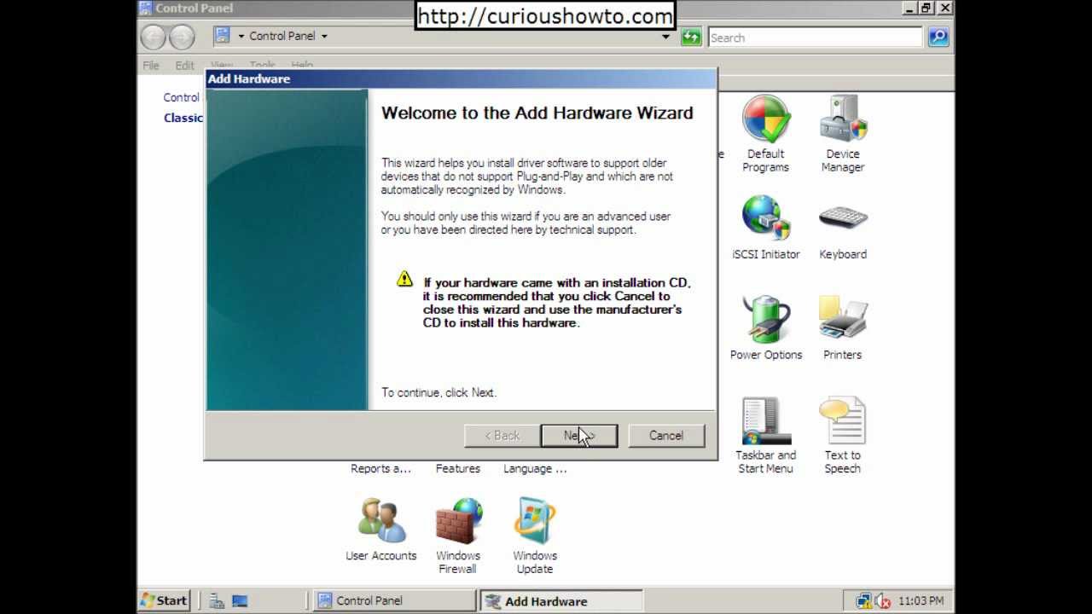Click Cancel in Add Hardware wizard
The height and width of the screenshot is (614, 1092).
pos(666,436)
